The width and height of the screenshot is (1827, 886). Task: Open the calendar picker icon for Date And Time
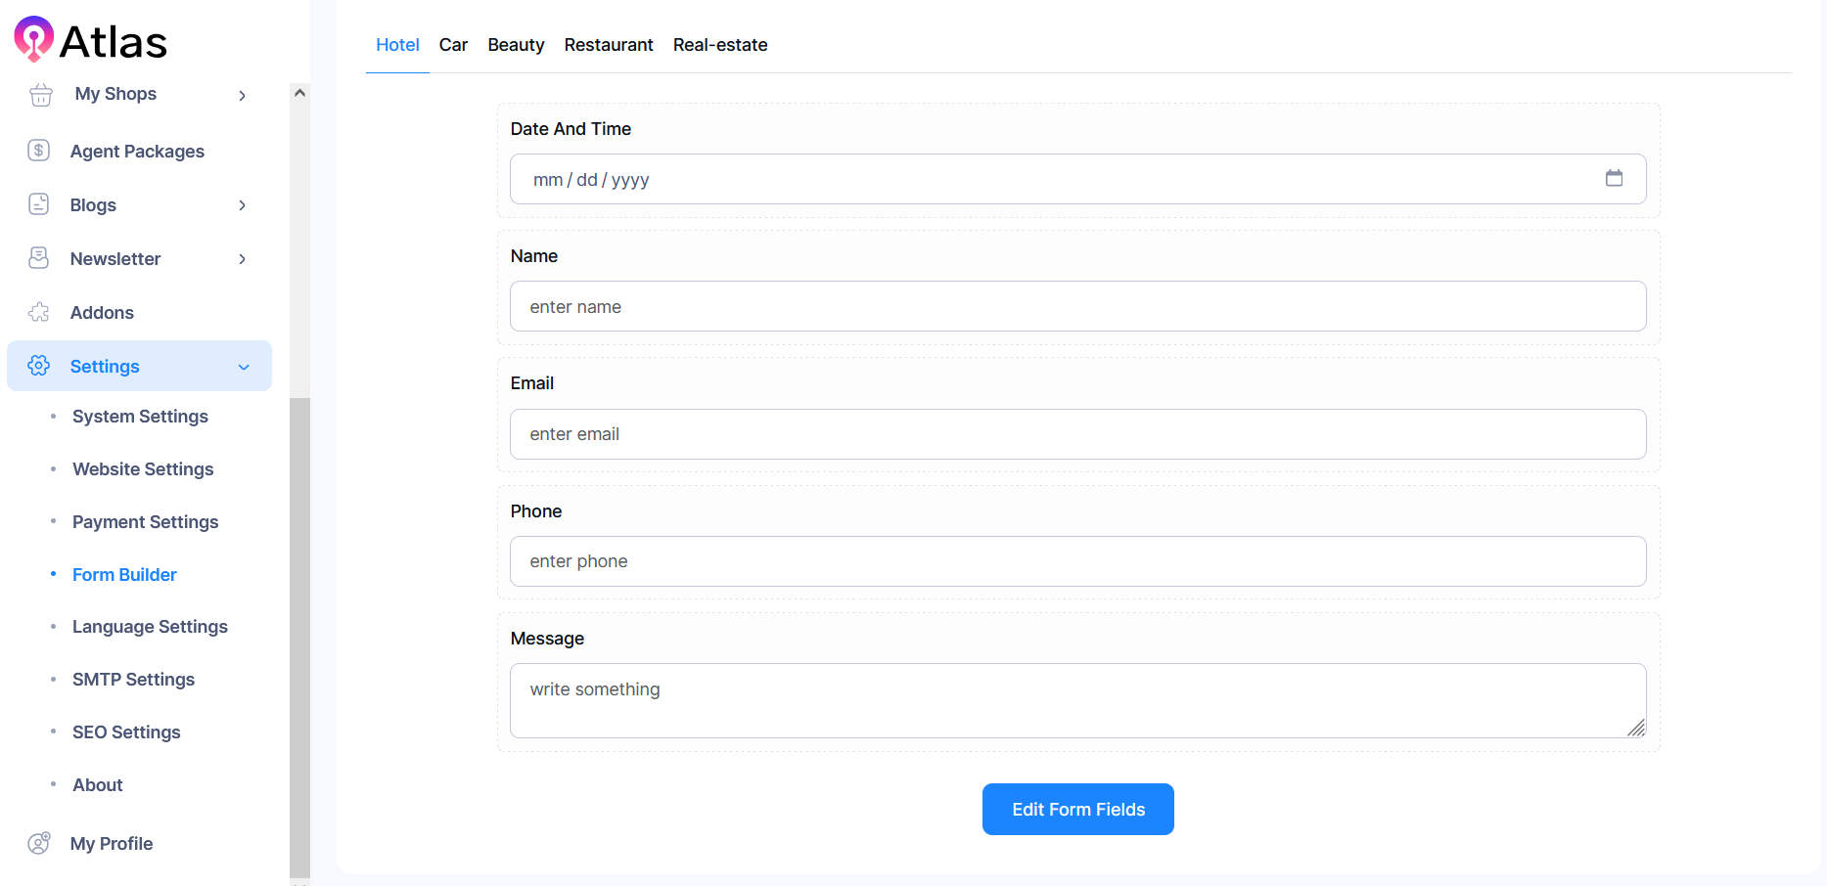click(x=1615, y=179)
